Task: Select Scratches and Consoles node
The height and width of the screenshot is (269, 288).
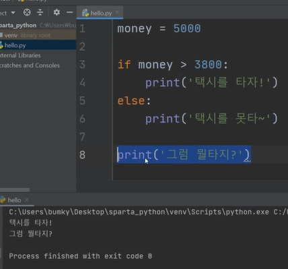Action: point(30,65)
